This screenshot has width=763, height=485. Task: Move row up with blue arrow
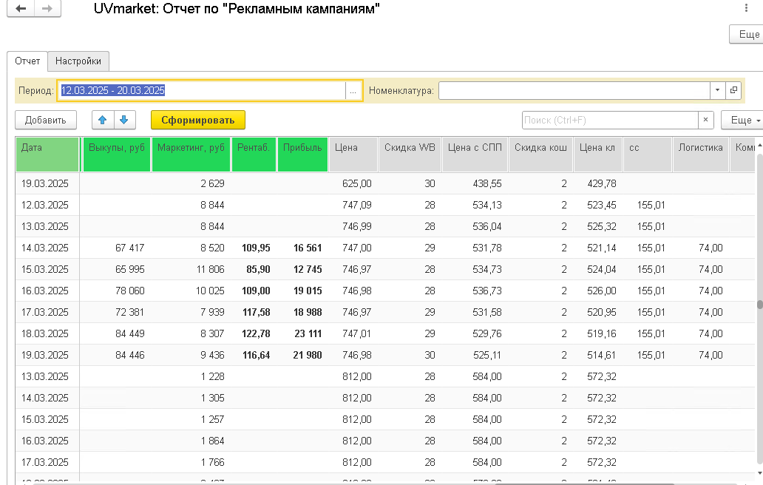(x=103, y=121)
